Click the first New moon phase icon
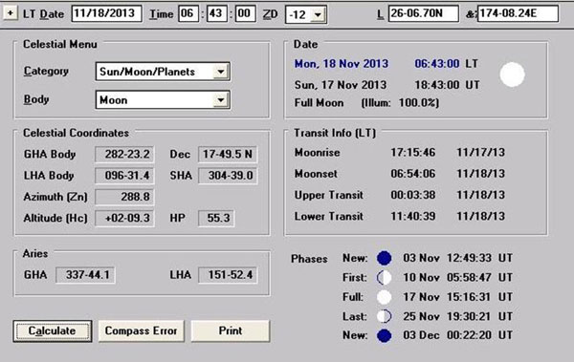This screenshot has width=574, height=362. click(x=384, y=258)
